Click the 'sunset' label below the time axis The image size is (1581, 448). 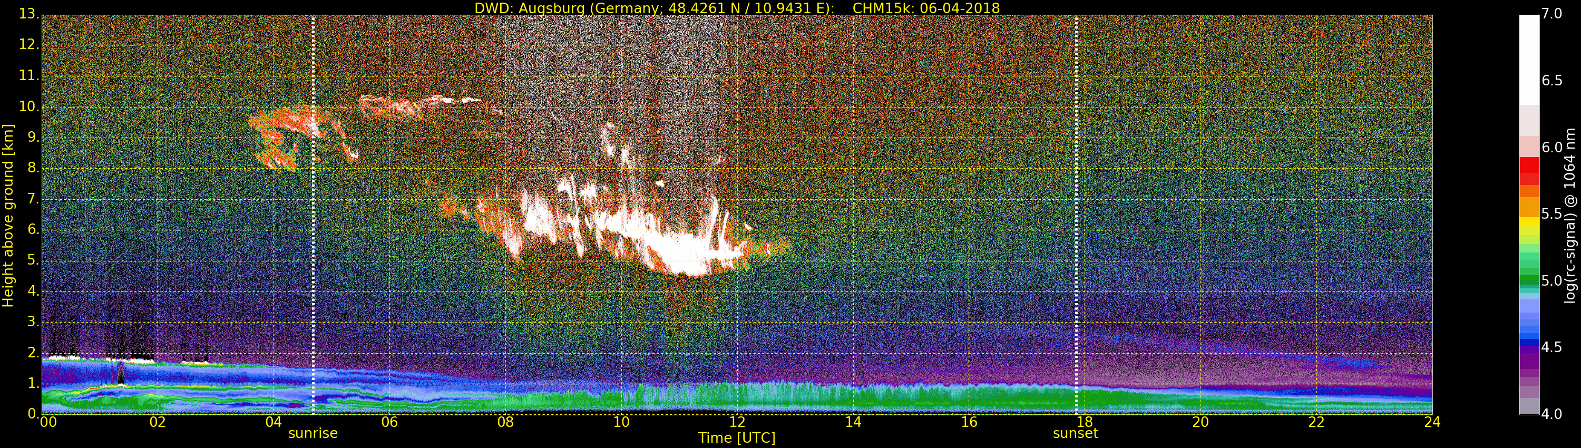click(1075, 433)
